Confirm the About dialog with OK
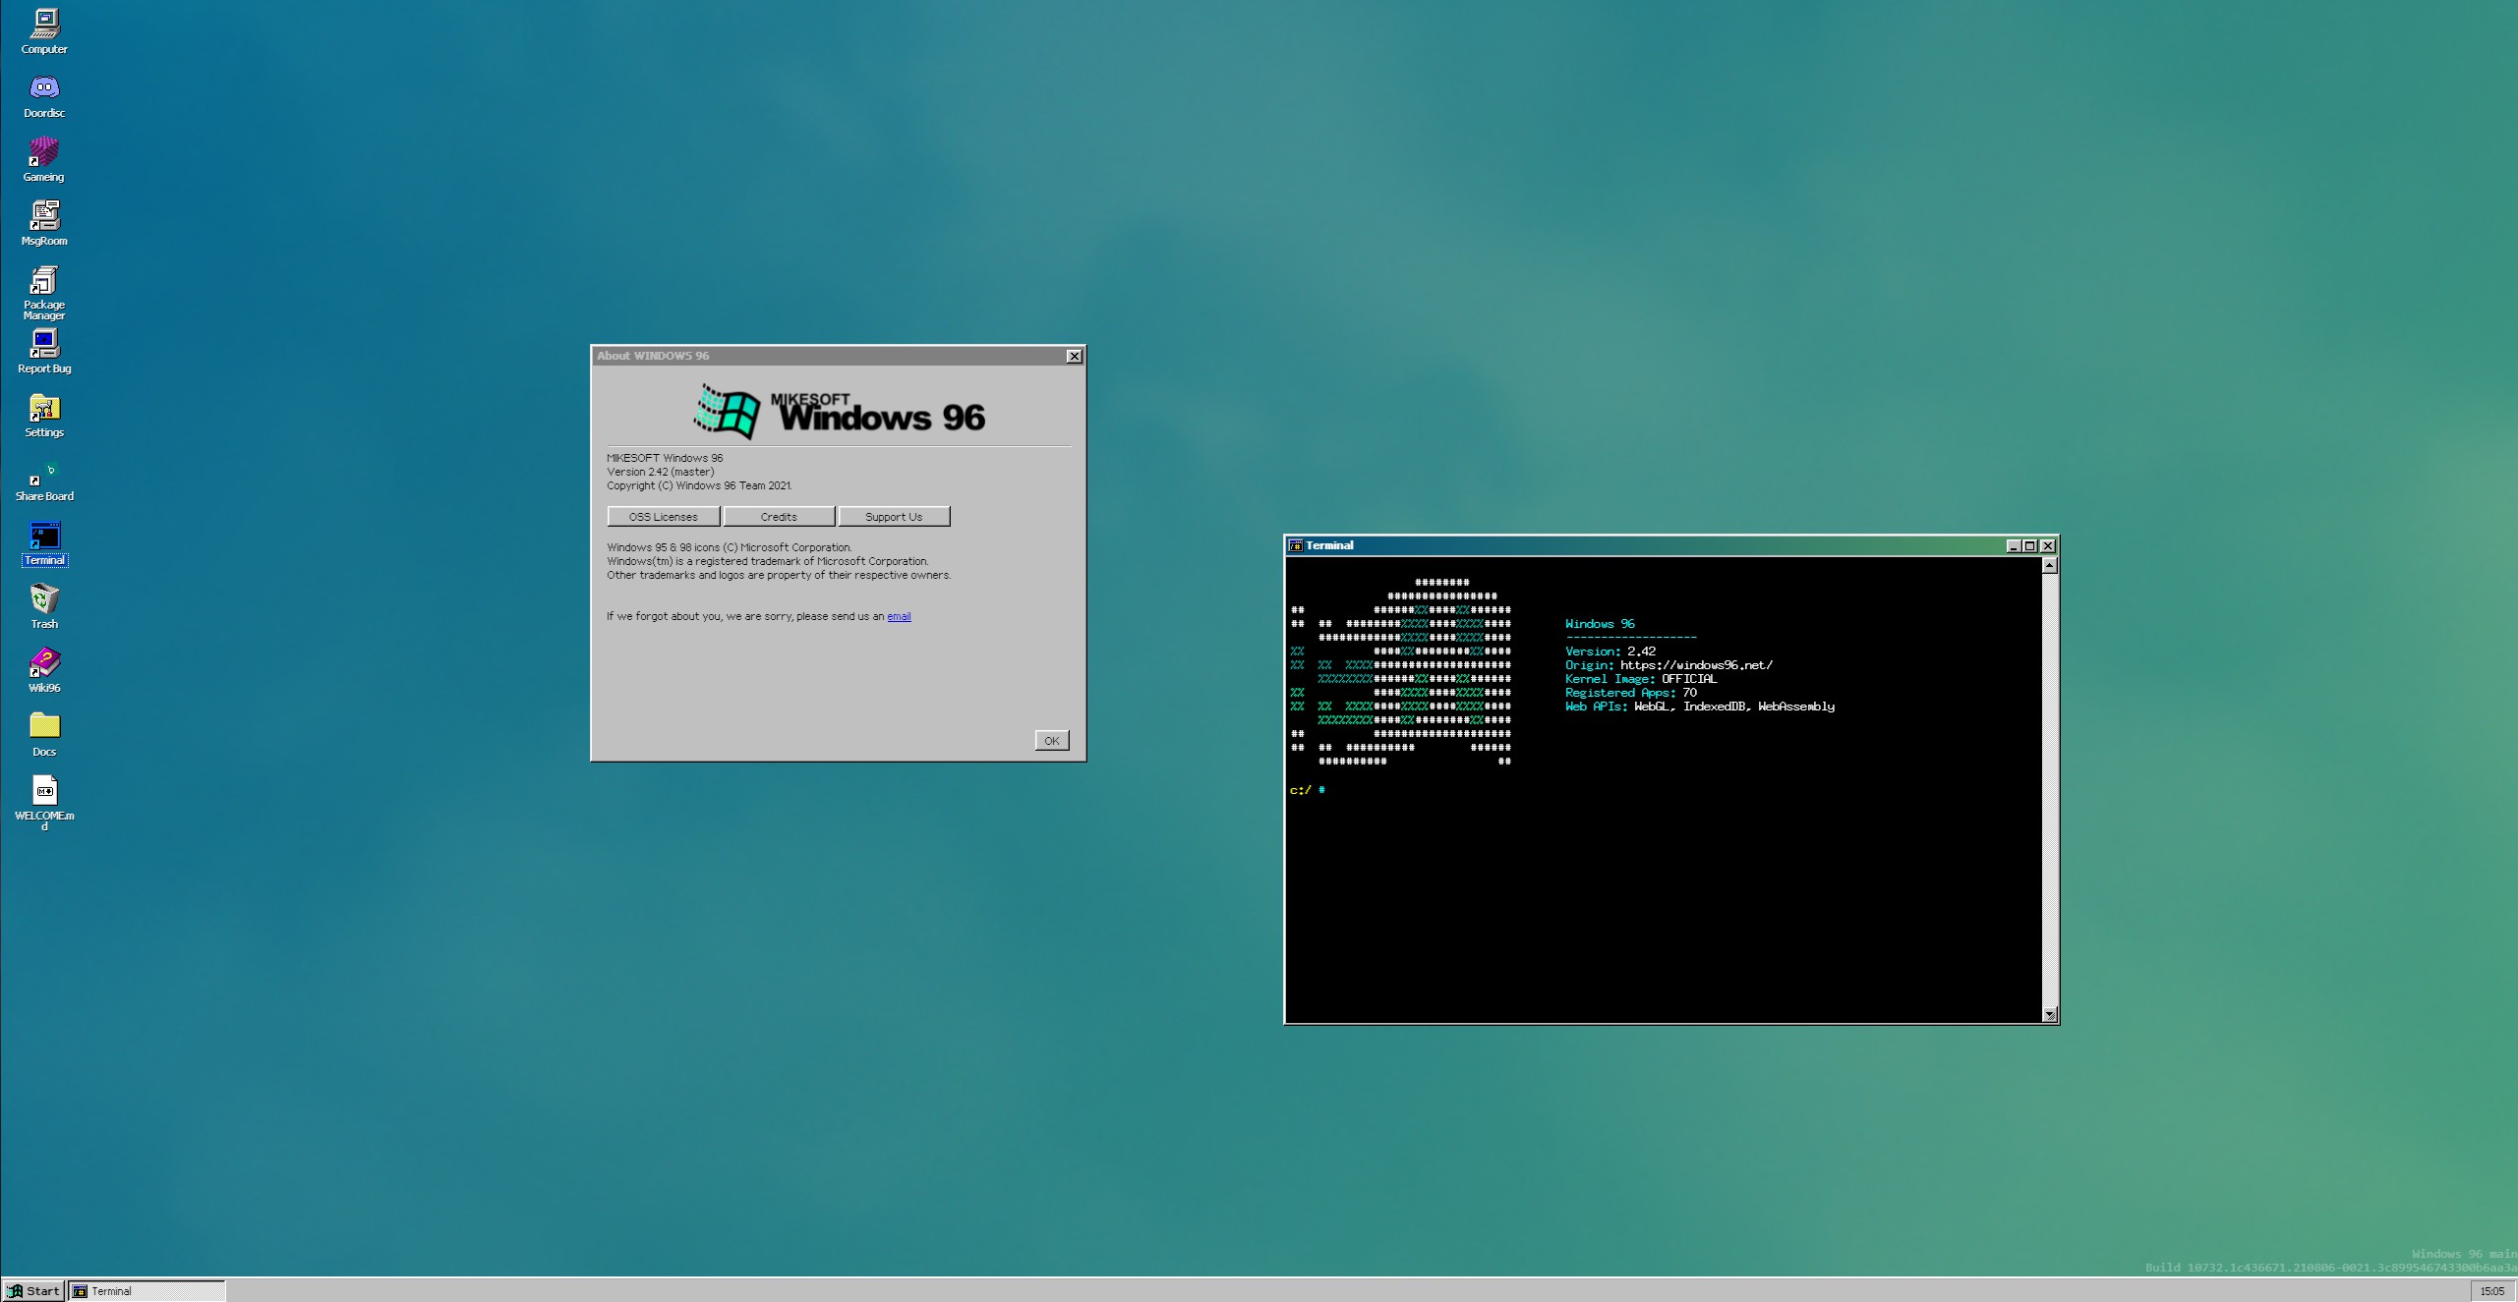The width and height of the screenshot is (2518, 1302). pyautogui.click(x=1051, y=741)
